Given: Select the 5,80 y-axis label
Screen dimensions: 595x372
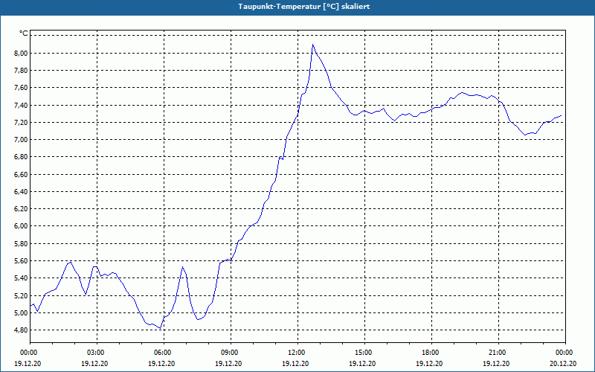Looking at the screenshot, I should coord(22,244).
